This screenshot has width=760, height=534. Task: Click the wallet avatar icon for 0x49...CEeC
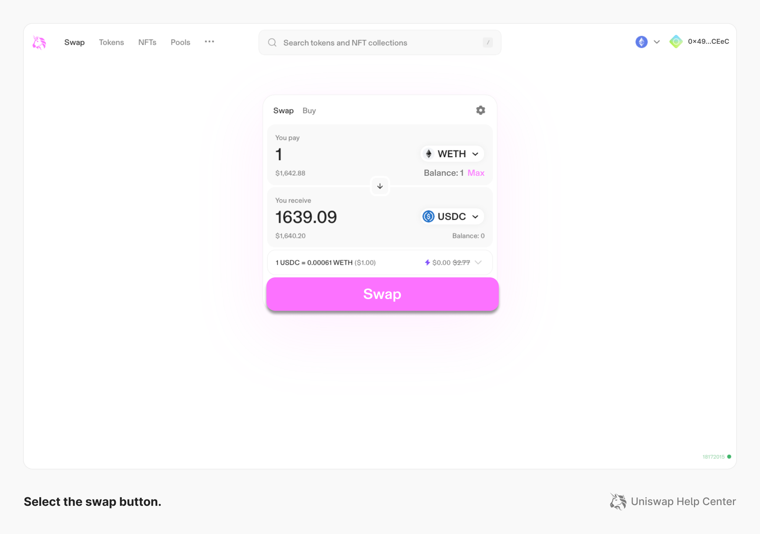pyautogui.click(x=676, y=42)
